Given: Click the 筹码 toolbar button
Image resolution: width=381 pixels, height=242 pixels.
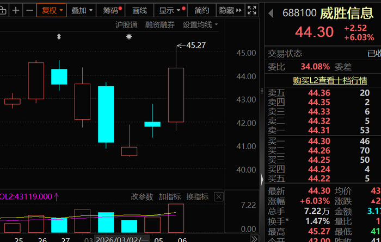Looking at the screenshot, I should [x=111, y=10].
